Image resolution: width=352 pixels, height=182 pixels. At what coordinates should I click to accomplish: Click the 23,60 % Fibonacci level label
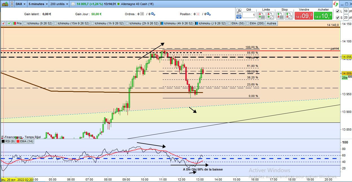click(x=252, y=84)
